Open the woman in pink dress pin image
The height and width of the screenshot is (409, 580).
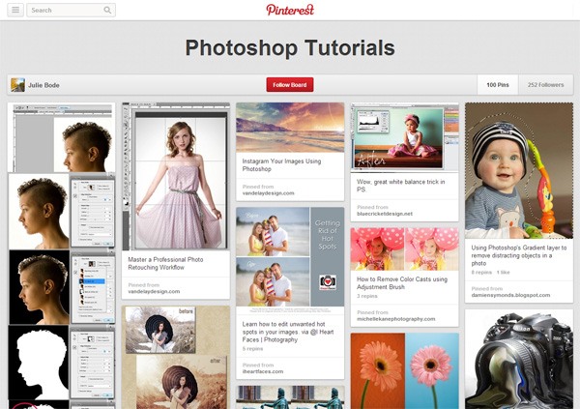click(x=176, y=177)
